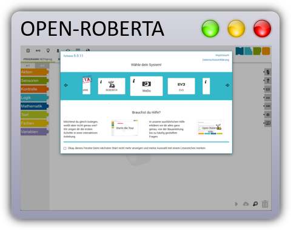The height and width of the screenshot is (230, 291).
Task: Open the Sensoren block category
Action: pos(35,81)
